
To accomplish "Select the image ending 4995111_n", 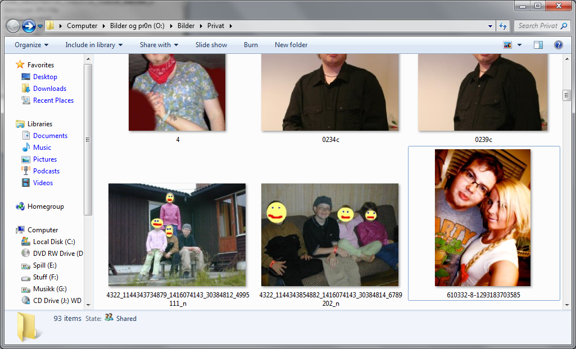I will tap(177, 235).
